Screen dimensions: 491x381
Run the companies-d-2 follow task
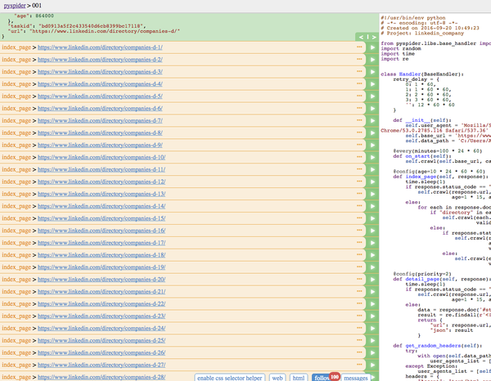tap(372, 60)
